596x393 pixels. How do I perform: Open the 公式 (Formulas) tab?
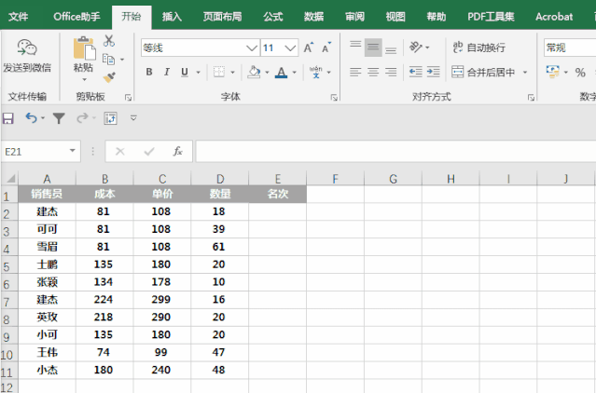tap(272, 16)
